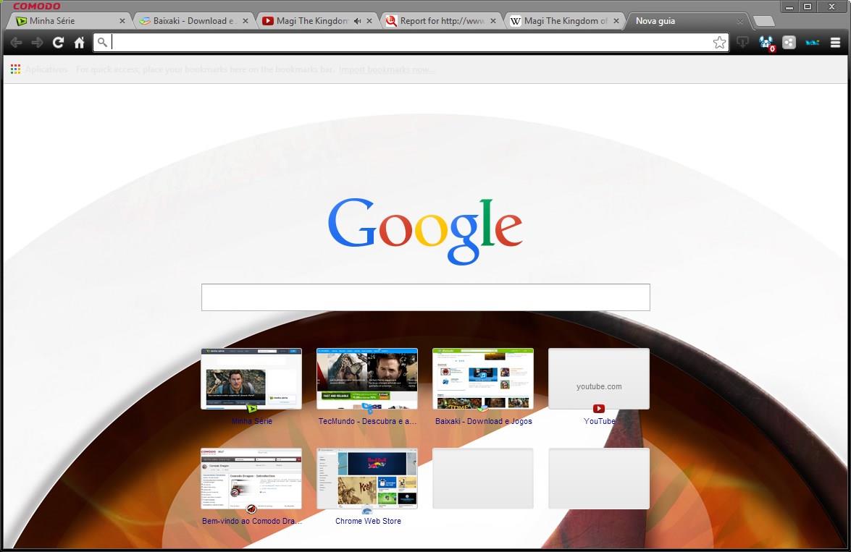Open the Bem-vindo ao Comodo Dragon thumbnail
The image size is (851, 552).
point(251,478)
